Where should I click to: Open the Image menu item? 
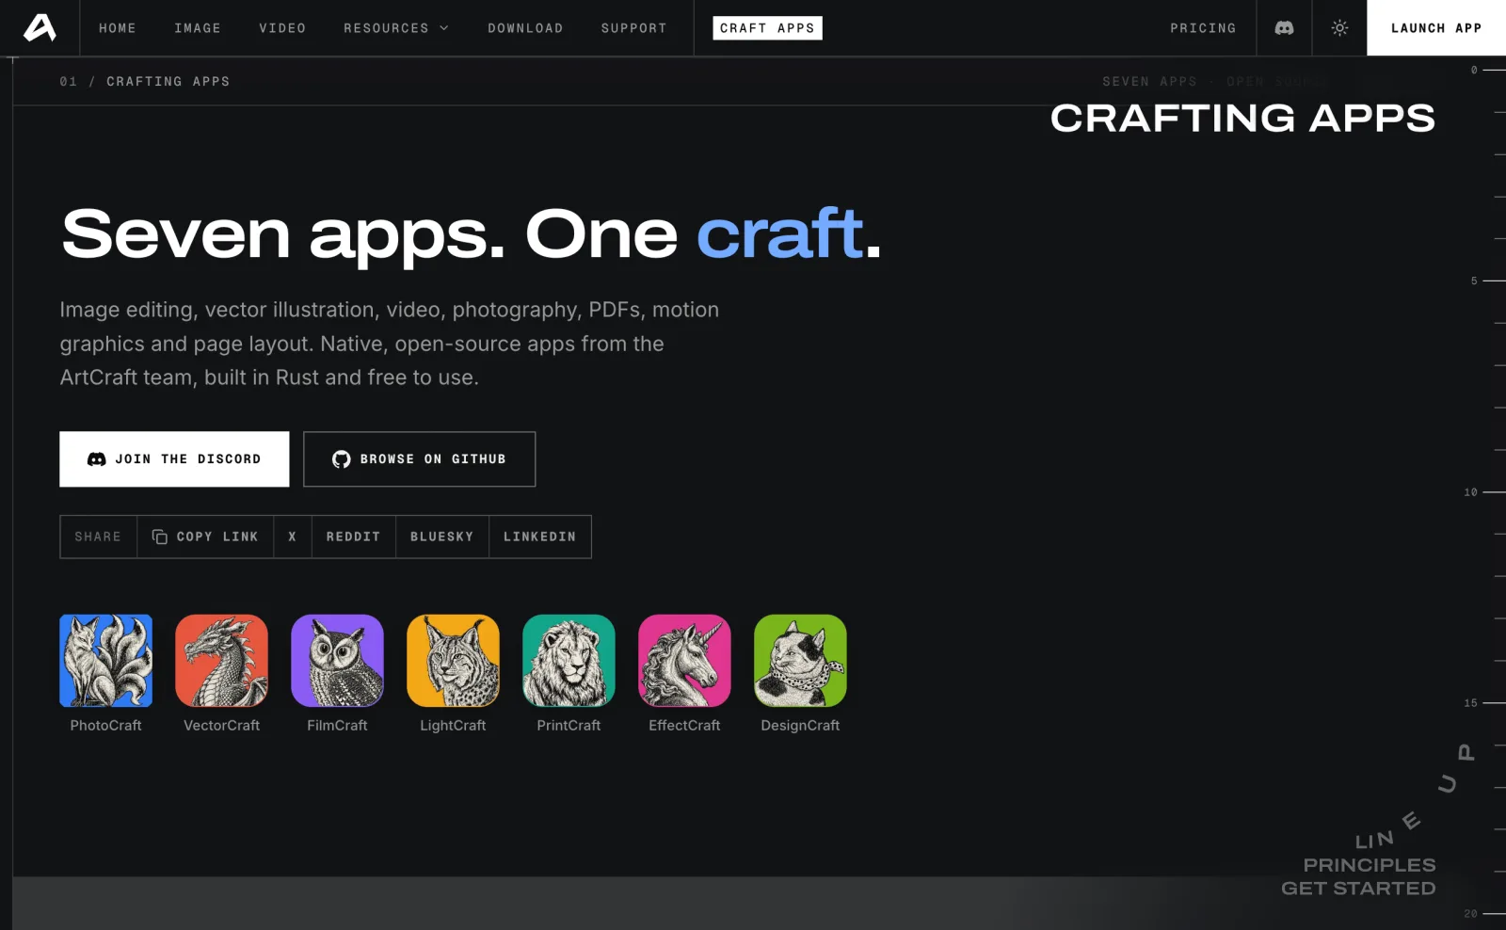click(x=198, y=28)
